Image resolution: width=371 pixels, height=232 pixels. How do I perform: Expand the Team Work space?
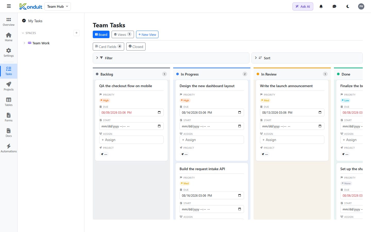point(24,43)
